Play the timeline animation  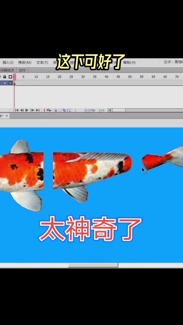(27, 110)
